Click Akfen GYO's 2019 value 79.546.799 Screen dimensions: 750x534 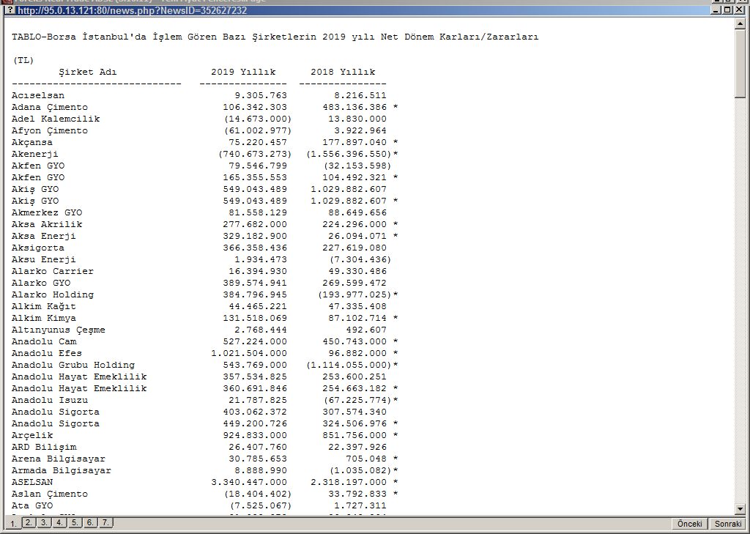click(258, 166)
